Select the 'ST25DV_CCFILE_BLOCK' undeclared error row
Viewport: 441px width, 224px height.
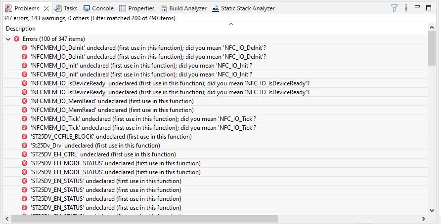[x=111, y=137]
